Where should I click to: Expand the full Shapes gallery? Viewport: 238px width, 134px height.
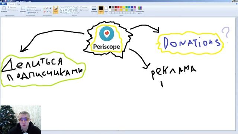(78, 12)
